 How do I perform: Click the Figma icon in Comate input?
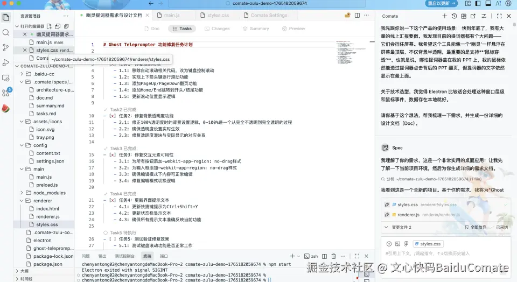click(x=406, y=244)
